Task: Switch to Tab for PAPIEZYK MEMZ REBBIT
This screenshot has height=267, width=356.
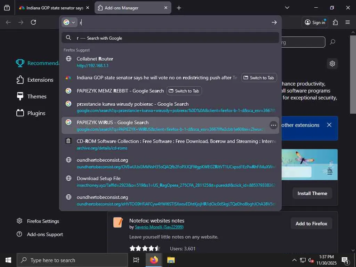Action: pos(184,91)
